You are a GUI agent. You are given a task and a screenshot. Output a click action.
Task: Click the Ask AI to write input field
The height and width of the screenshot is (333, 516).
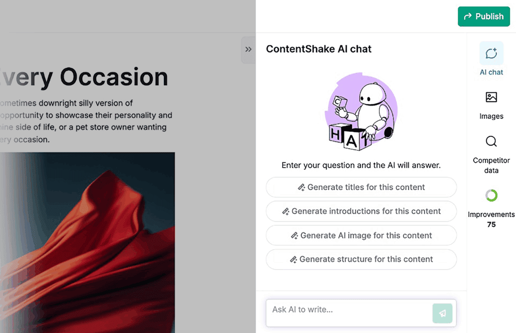click(x=348, y=313)
